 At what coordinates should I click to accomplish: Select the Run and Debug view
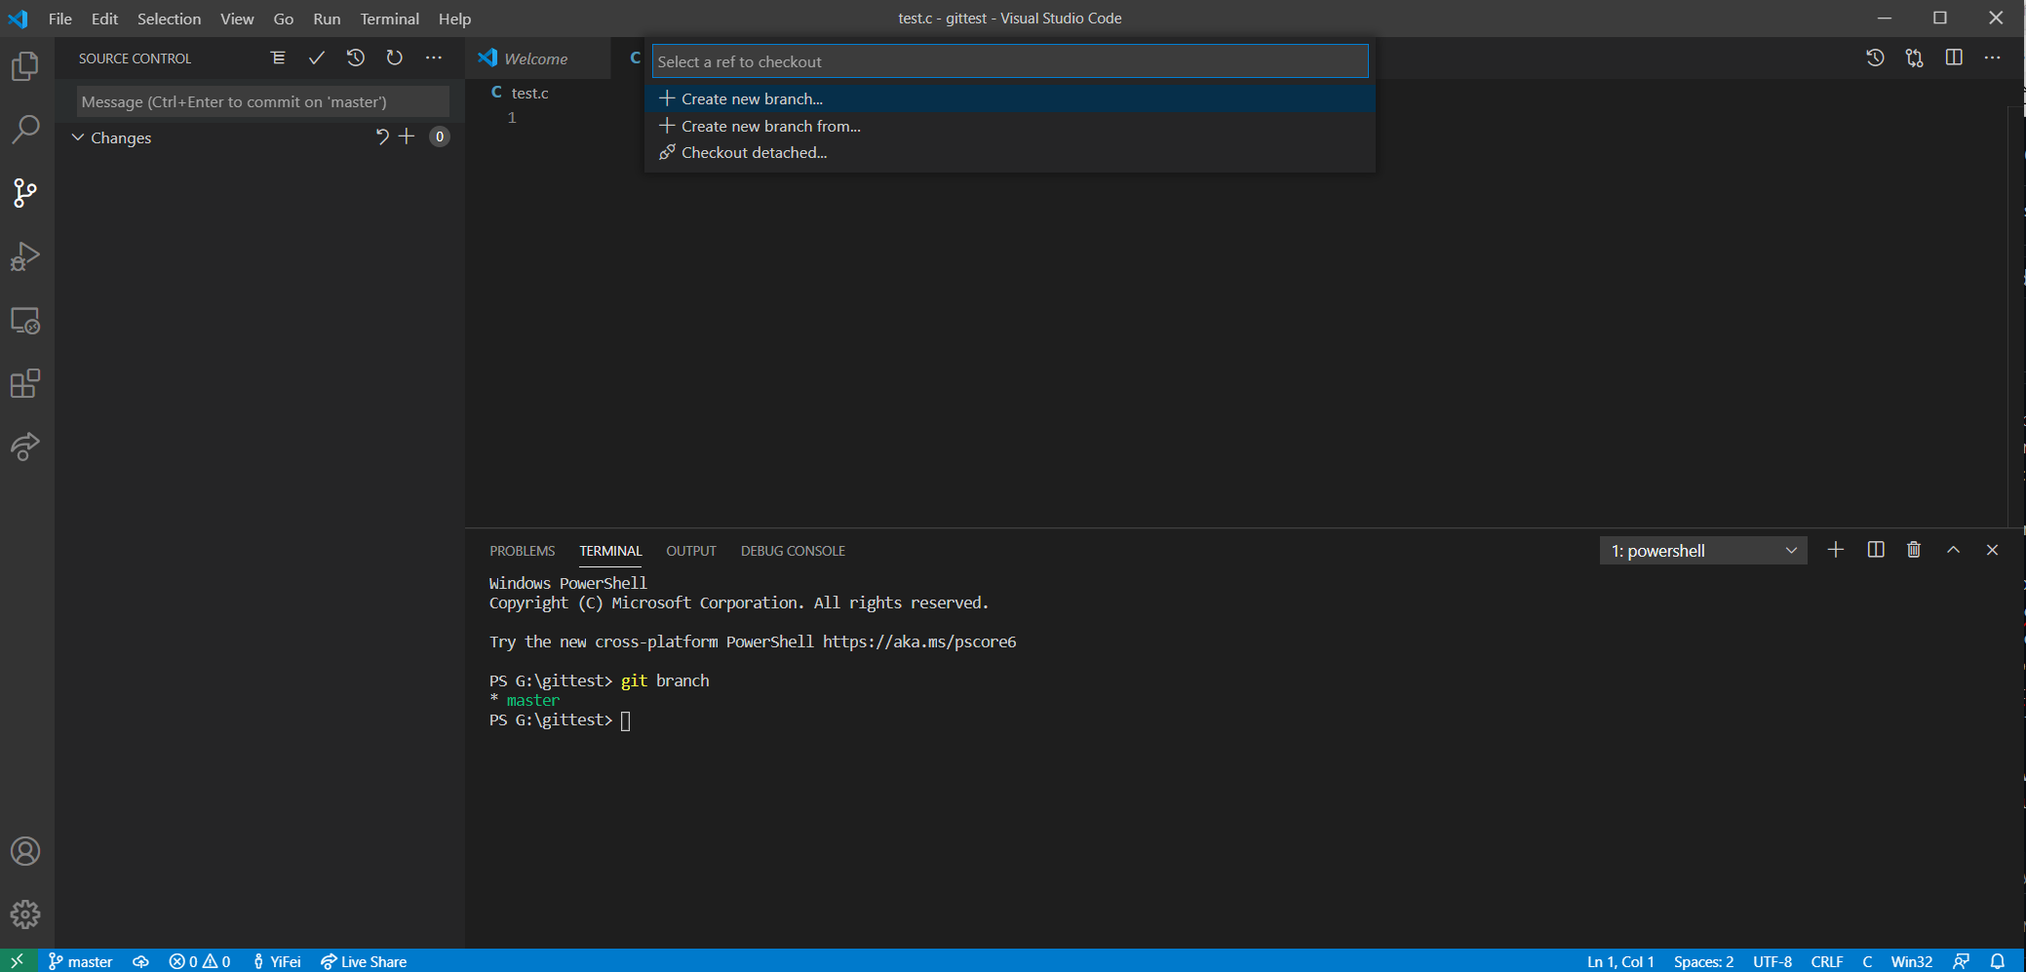click(25, 256)
